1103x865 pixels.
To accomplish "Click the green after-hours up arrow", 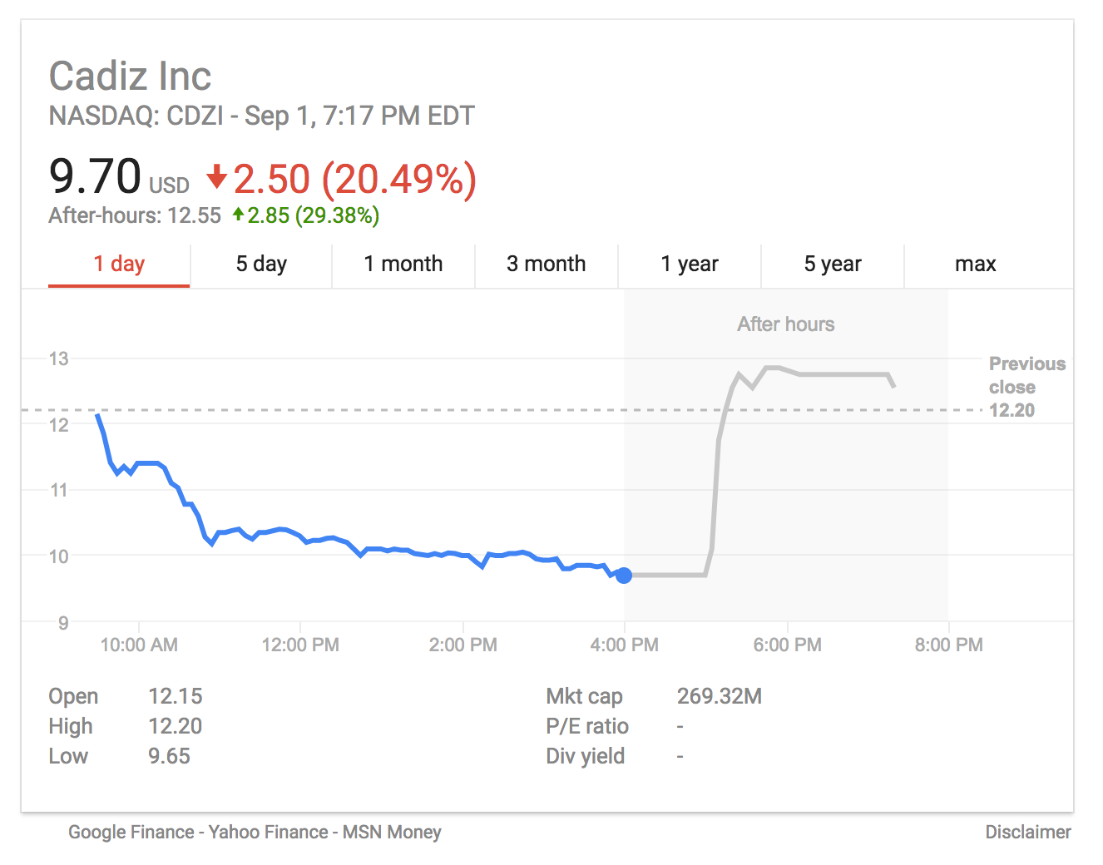I will pyautogui.click(x=239, y=215).
